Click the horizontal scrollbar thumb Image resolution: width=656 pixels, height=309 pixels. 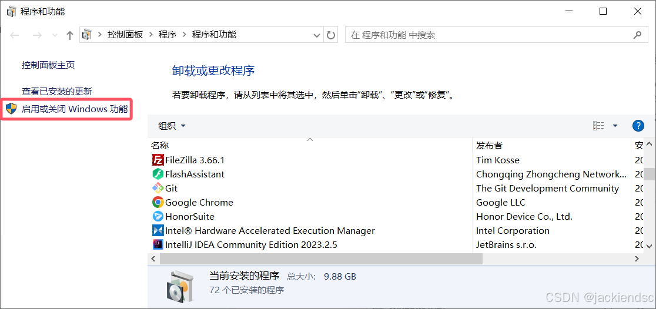[x=321, y=259]
